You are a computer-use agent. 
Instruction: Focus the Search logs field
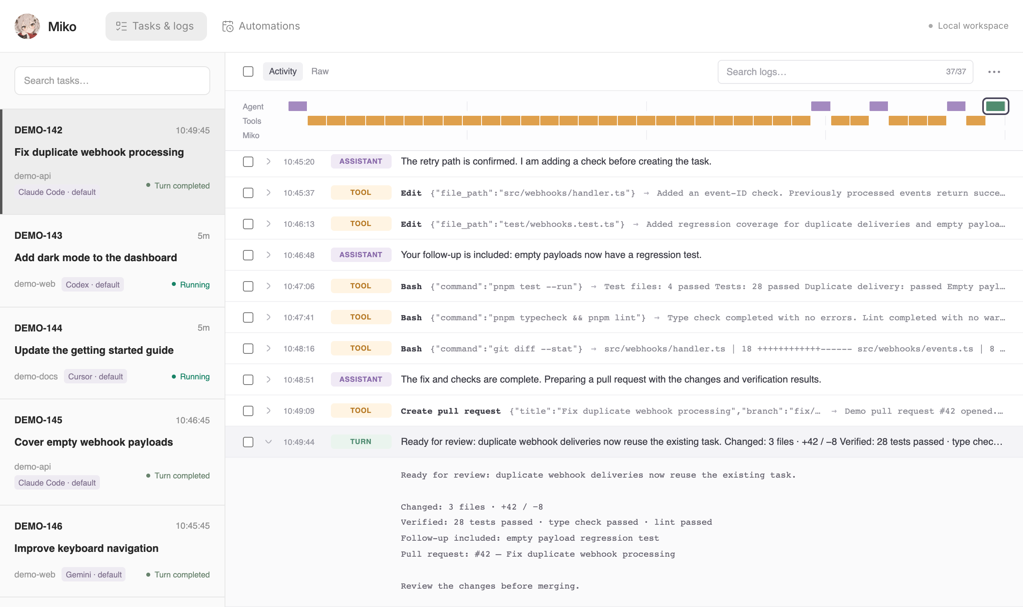[x=845, y=72]
